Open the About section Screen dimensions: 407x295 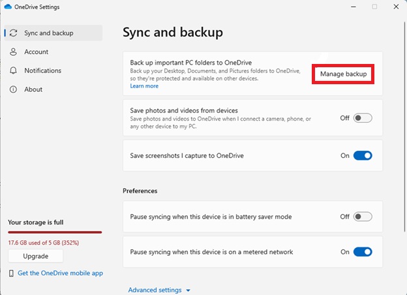(53, 89)
